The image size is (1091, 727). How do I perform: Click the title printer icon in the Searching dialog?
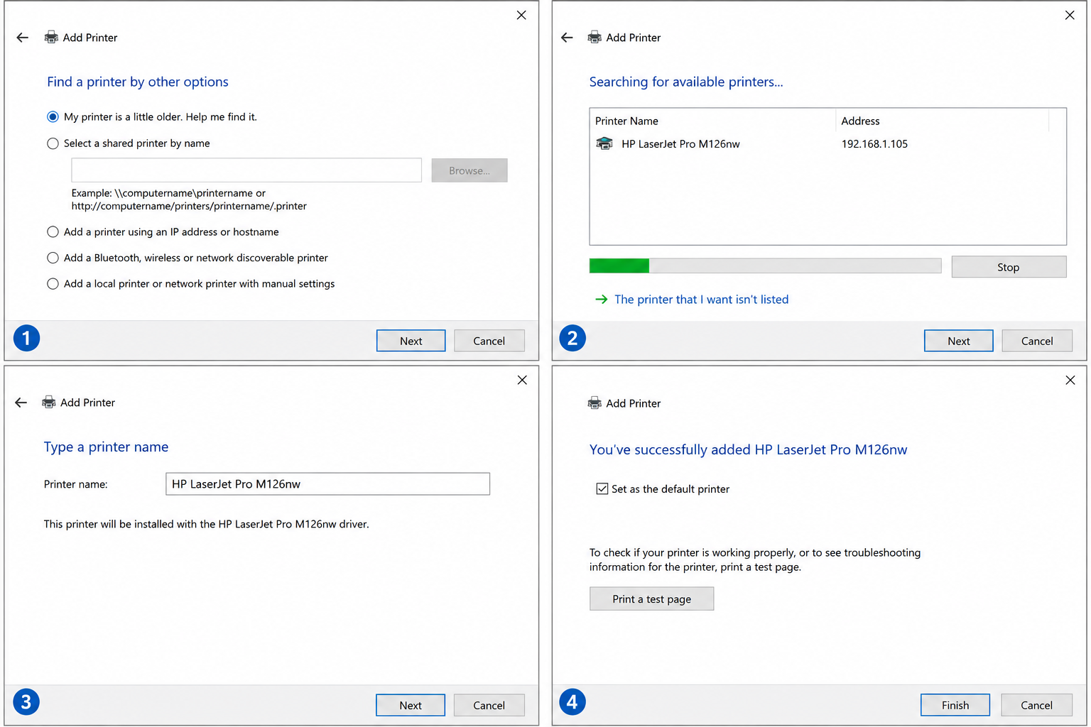click(595, 38)
